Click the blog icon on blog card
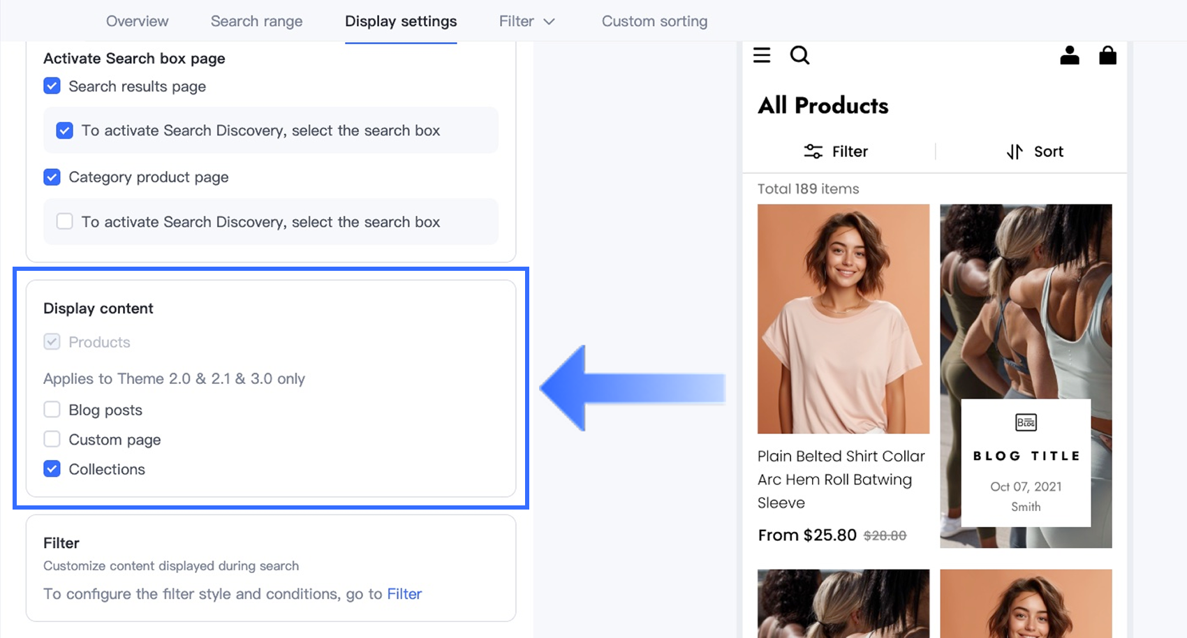Screen dimensions: 1187x638 pyautogui.click(x=1026, y=422)
